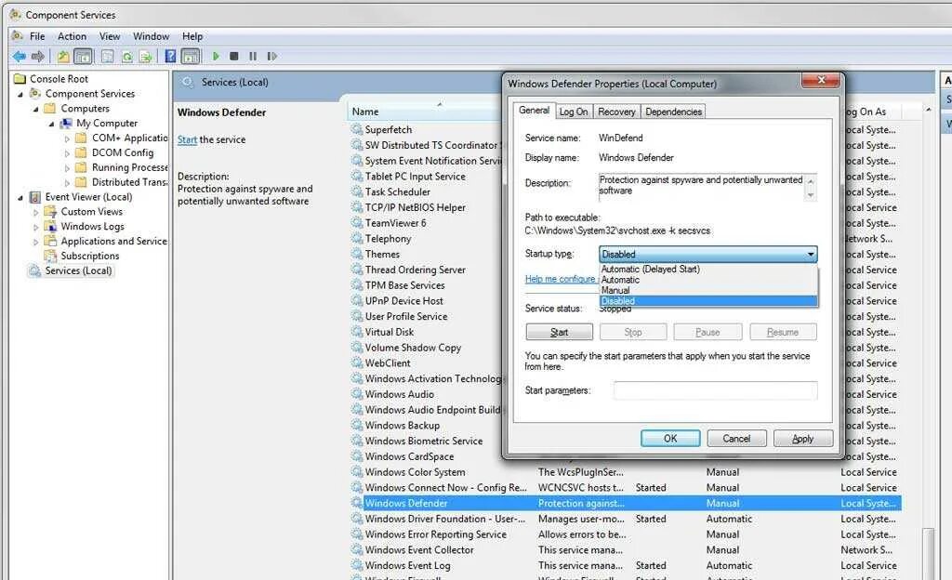Expand the Custom Views node
Screen dimensions: 952x580
click(x=36, y=212)
